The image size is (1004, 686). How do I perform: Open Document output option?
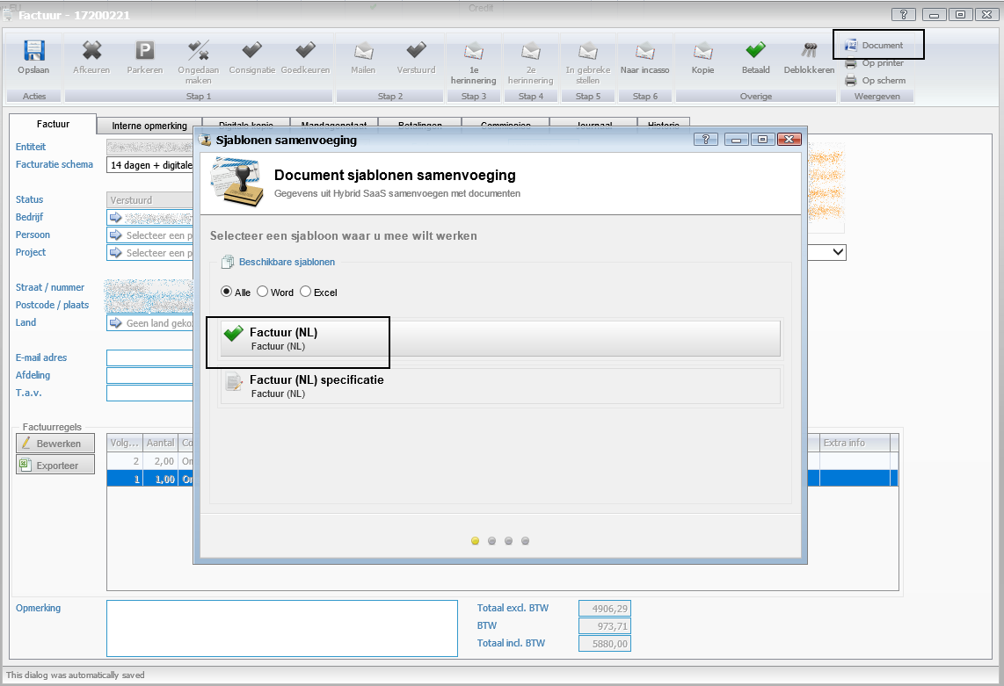pos(874,45)
